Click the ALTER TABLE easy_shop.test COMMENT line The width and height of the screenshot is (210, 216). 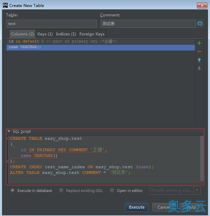click(x=70, y=173)
